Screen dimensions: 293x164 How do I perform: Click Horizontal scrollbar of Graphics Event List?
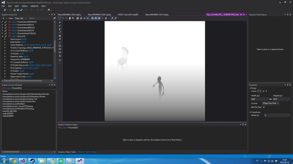[x=23, y=81]
